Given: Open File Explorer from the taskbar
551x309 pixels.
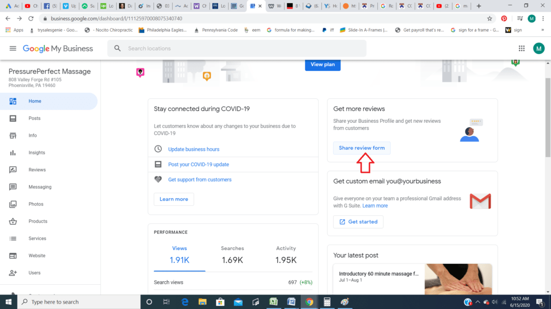Looking at the screenshot, I should pos(202,301).
